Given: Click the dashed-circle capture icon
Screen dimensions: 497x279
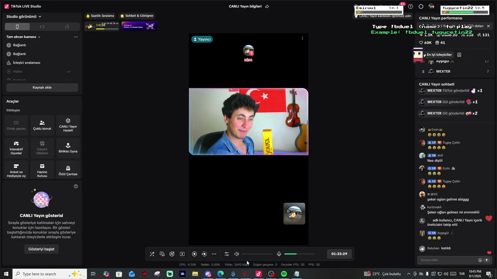Looking at the screenshot, I should (204, 254).
